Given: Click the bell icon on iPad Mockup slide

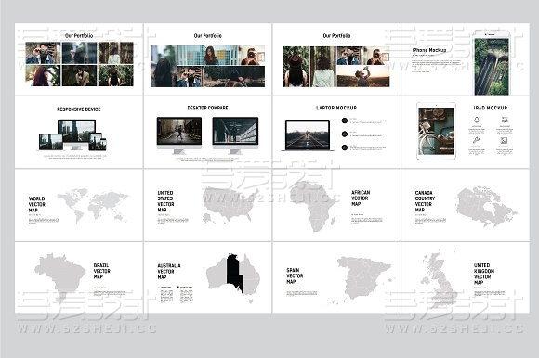Looking at the screenshot, I should click(477, 120).
